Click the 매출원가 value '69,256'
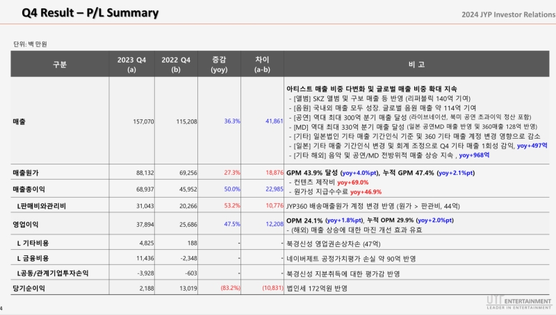 [188, 173]
